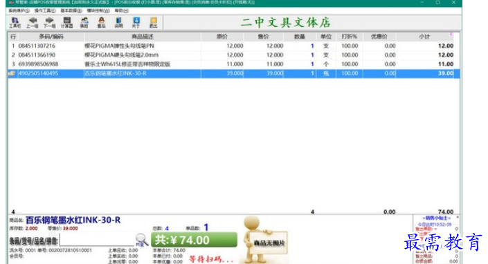Open the 说明 instructions book icon
Image resolution: width=488 pixels, height=264 pixels.
tap(118, 22)
